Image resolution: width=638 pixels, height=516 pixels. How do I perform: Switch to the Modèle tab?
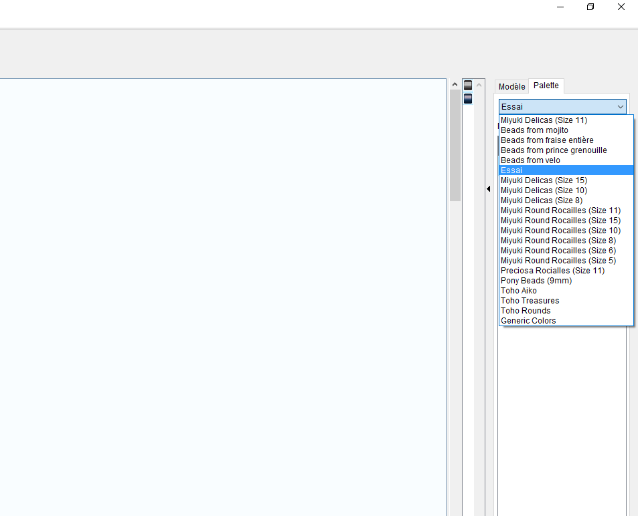[511, 87]
